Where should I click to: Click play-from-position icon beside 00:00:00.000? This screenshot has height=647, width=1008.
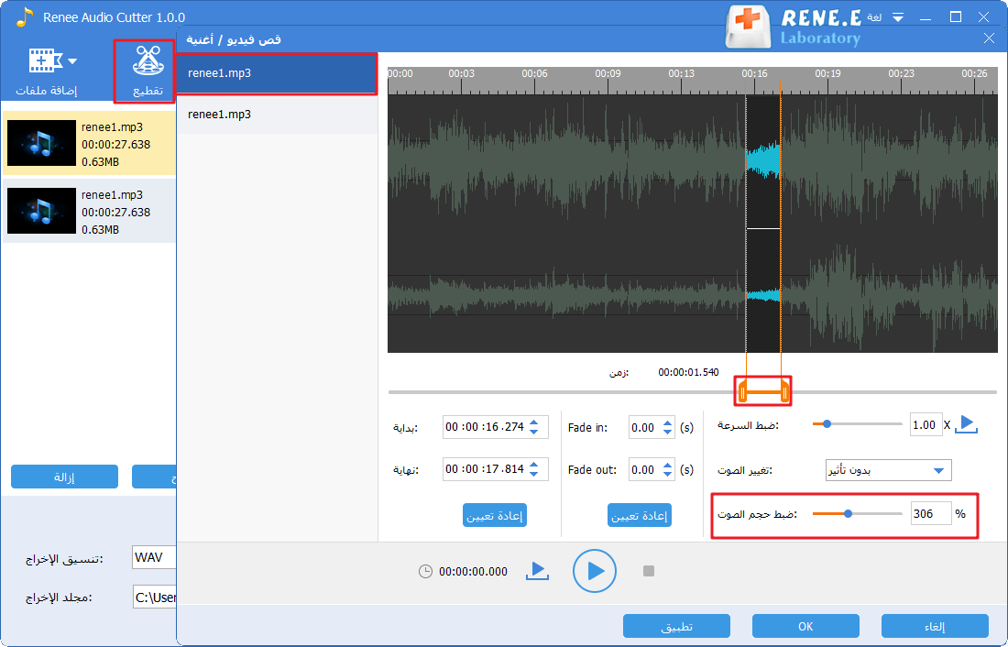pyautogui.click(x=537, y=570)
